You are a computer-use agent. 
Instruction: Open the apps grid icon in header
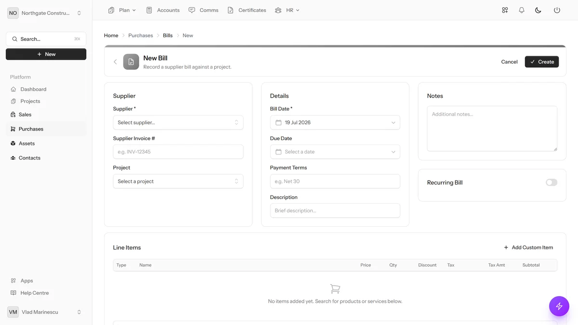[505, 10]
